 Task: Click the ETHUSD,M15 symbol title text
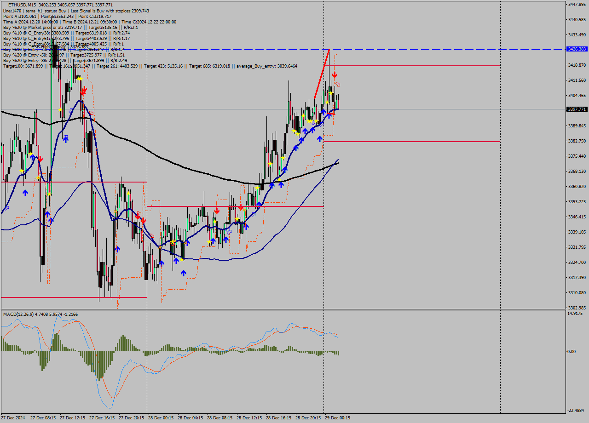[x=22, y=5]
